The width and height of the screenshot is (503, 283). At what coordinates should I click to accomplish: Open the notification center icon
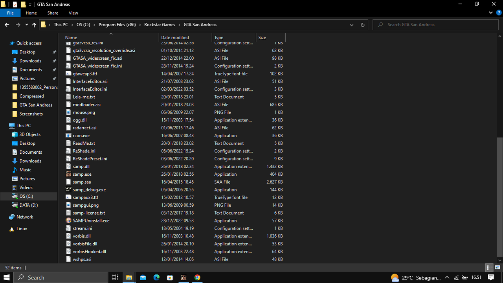click(x=491, y=277)
